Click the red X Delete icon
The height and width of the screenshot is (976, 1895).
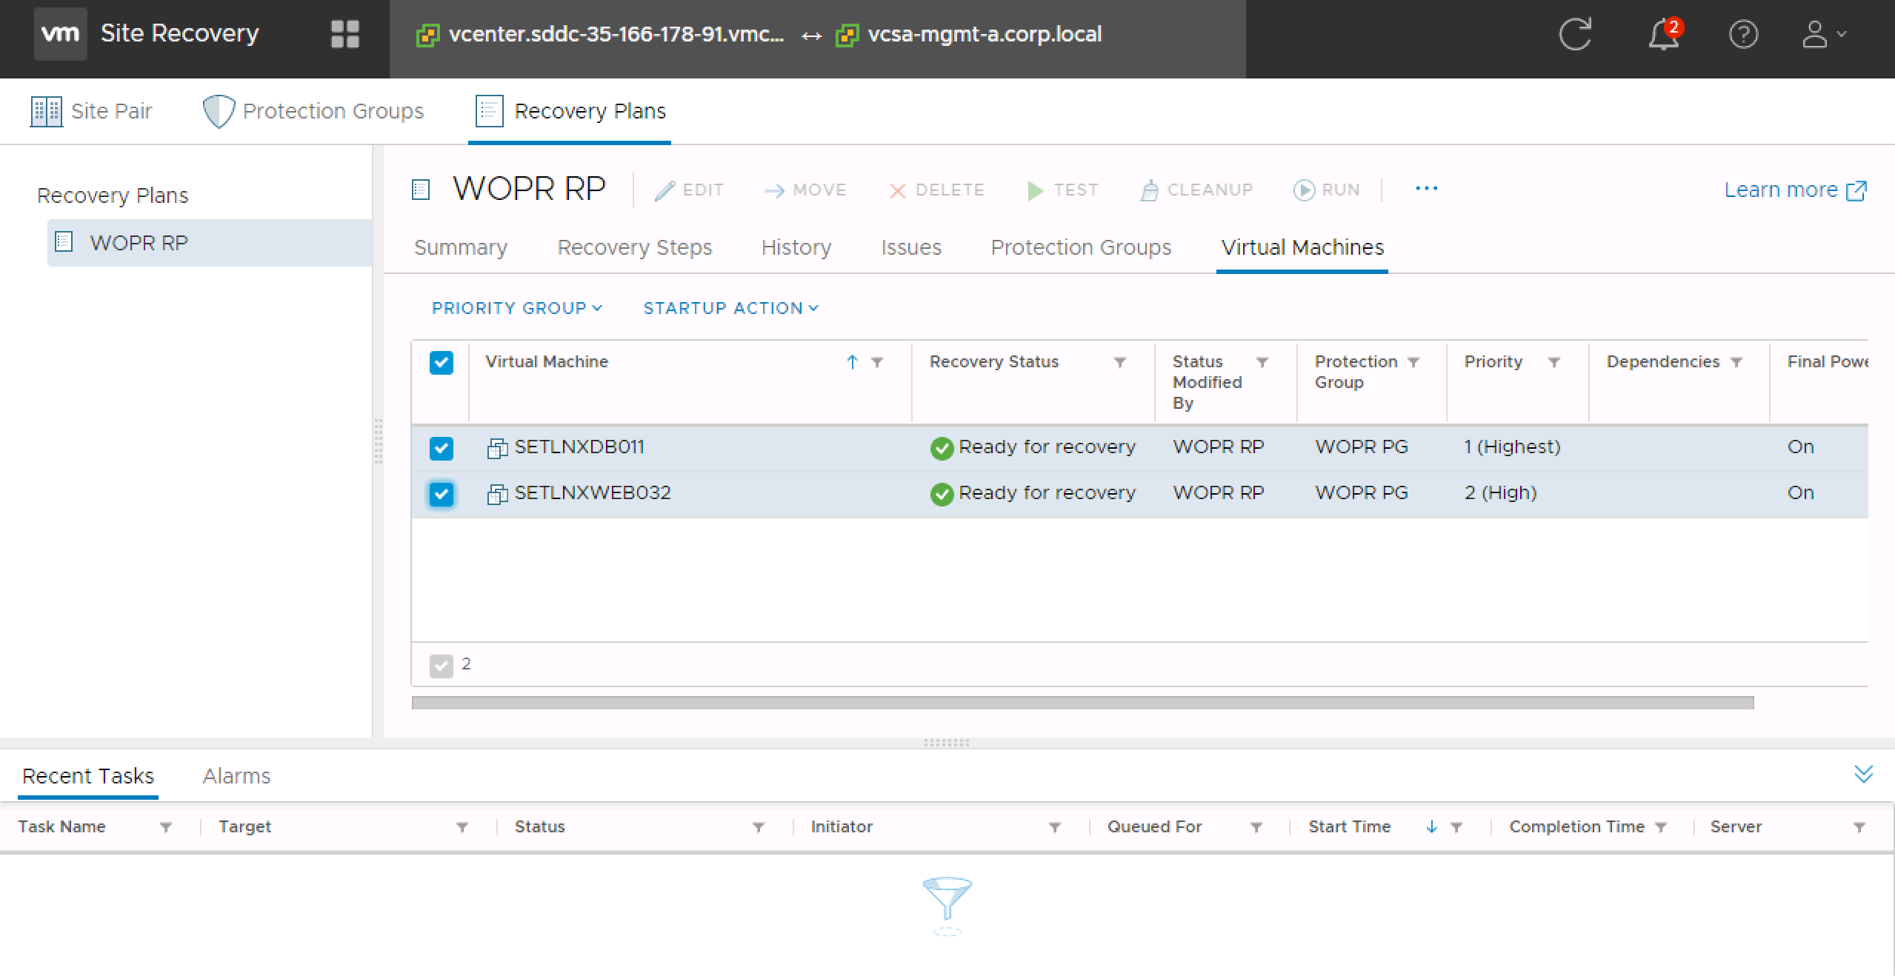tap(897, 191)
